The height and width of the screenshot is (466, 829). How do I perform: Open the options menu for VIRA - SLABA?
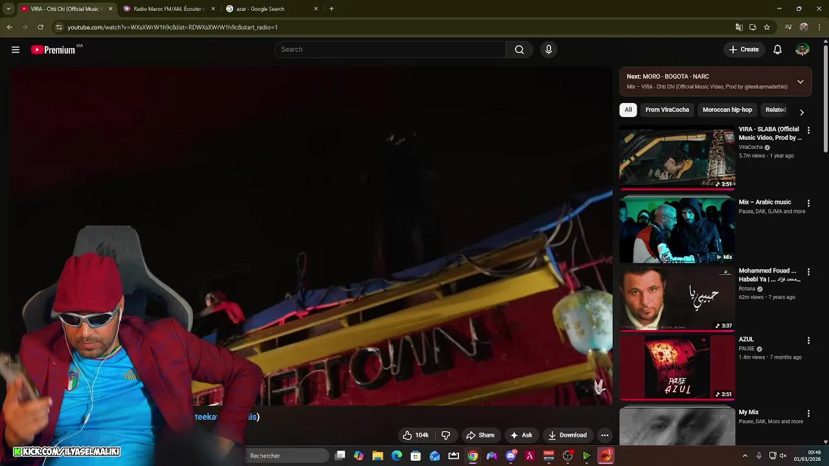(808, 131)
